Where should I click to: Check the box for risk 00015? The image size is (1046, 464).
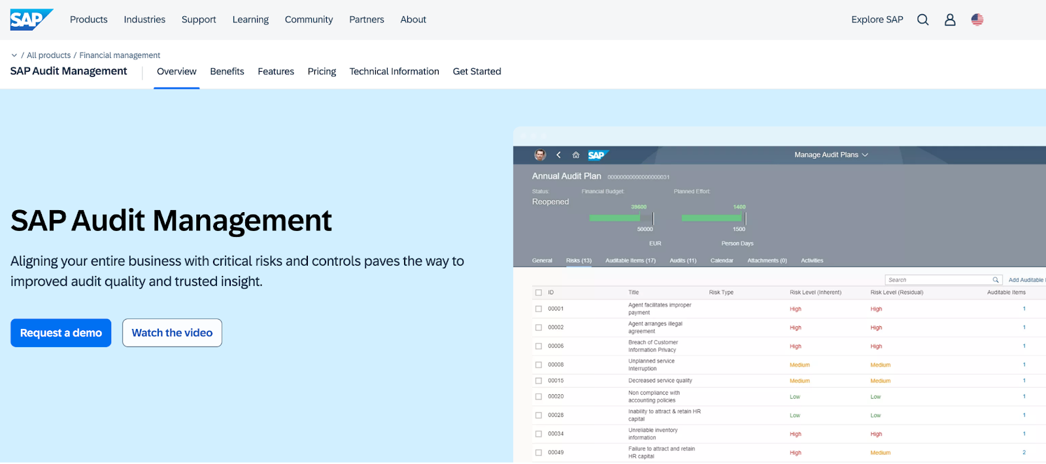(539, 380)
